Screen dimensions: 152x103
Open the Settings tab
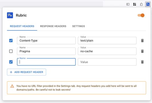click(x=78, y=26)
